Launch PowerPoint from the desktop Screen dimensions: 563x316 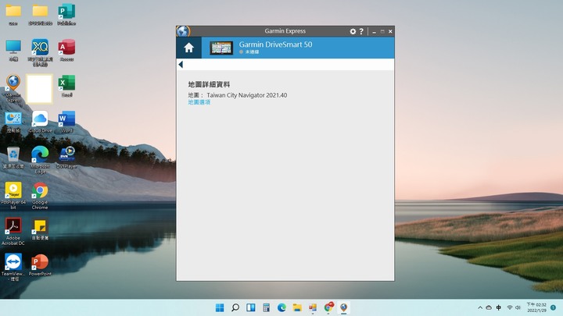[40, 265]
